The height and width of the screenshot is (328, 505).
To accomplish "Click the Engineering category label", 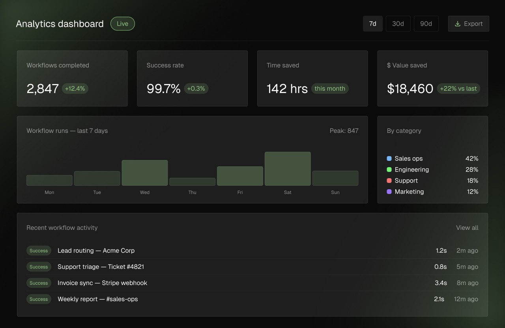I will 412,170.
